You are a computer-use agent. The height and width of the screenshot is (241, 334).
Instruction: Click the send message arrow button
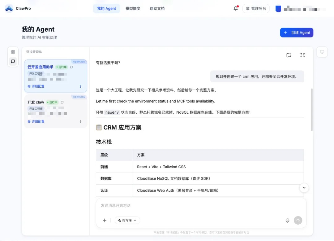click(298, 220)
